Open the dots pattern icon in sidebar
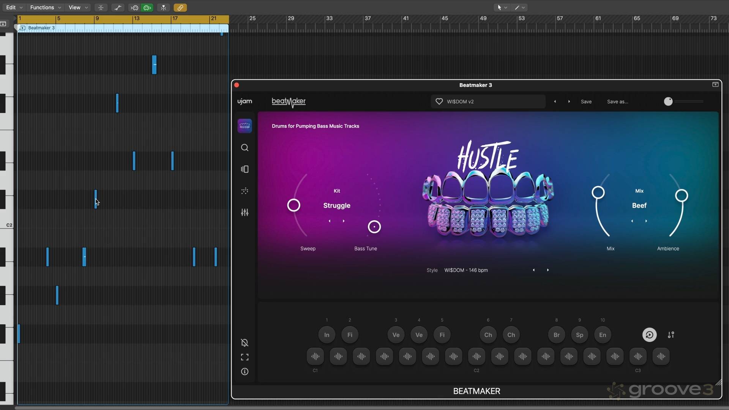Screen dimensions: 729x410 pyautogui.click(x=245, y=191)
